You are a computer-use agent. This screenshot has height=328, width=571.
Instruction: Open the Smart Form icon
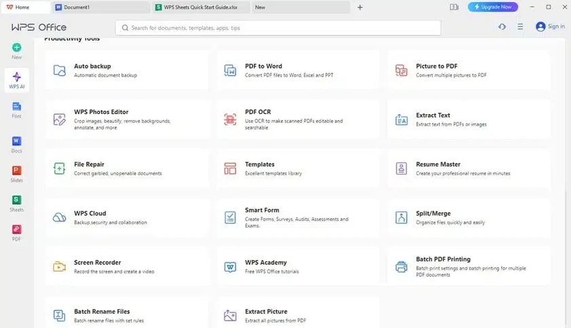click(230, 217)
